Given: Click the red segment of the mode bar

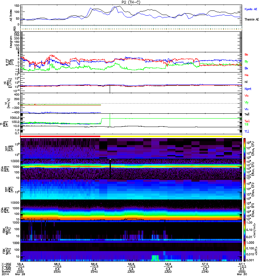Looking at the screenshot, I should tap(60, 136).
